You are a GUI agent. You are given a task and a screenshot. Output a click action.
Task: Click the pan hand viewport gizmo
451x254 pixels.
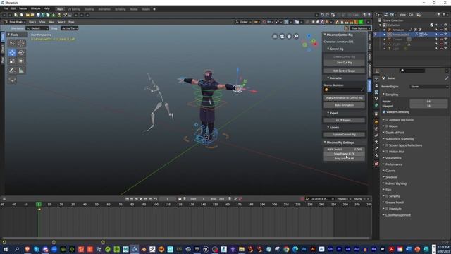click(x=289, y=36)
